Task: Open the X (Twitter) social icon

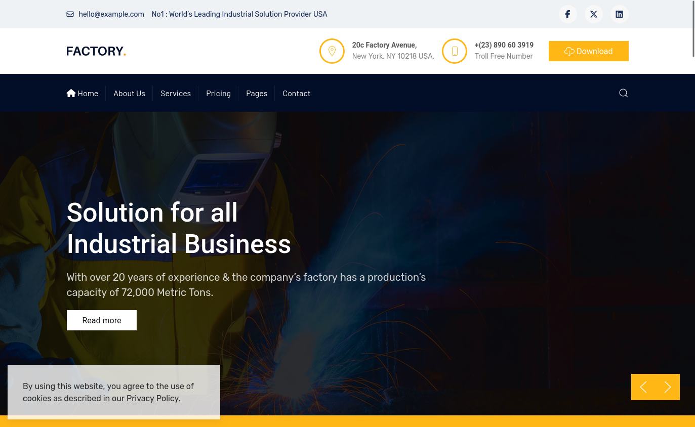Action: pos(594,14)
